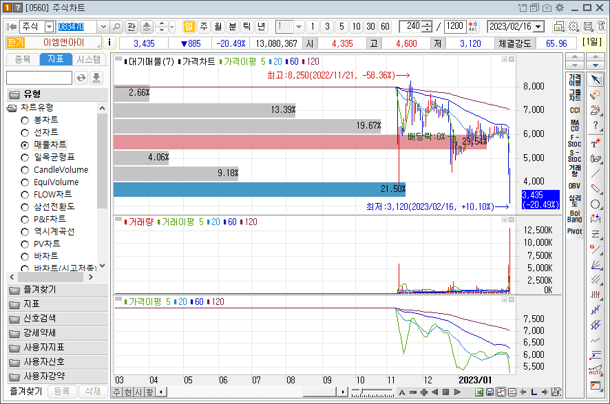Image resolution: width=610 pixels, height=404 pixels.
Task: Click the bottom letter A text icon
Action: pos(402,392)
